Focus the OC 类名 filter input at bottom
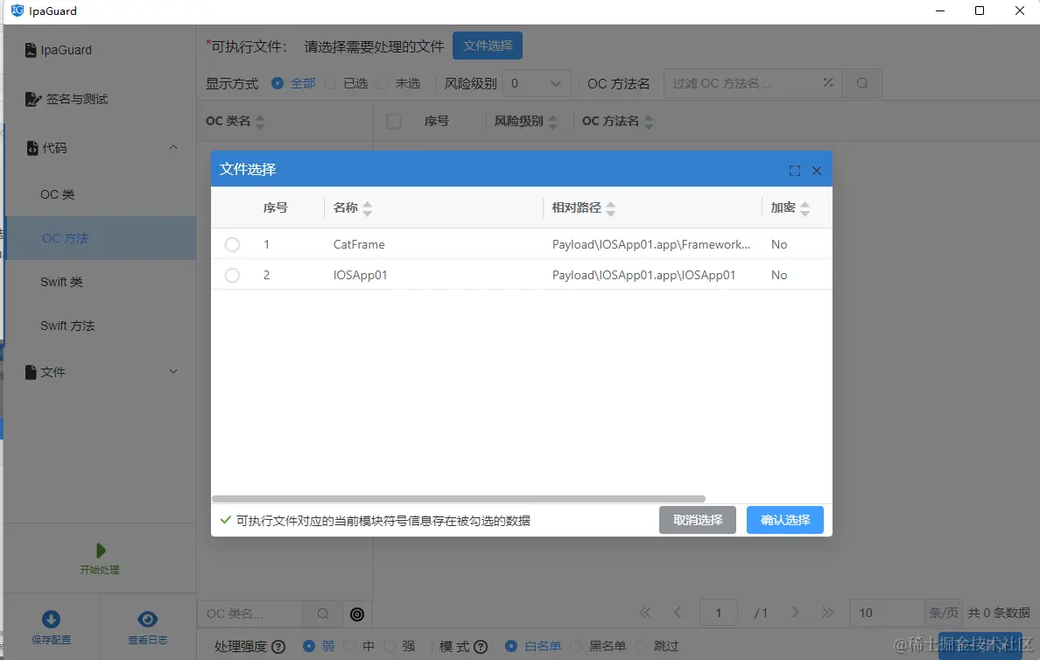1040x660 pixels. tap(250, 614)
